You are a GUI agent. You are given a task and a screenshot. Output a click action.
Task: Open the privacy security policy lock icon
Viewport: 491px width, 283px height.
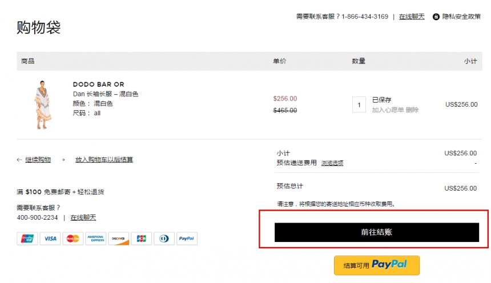(436, 17)
